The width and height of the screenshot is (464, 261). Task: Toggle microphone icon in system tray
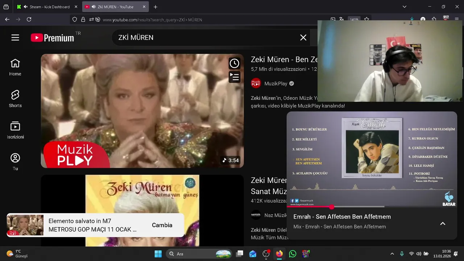point(402,254)
